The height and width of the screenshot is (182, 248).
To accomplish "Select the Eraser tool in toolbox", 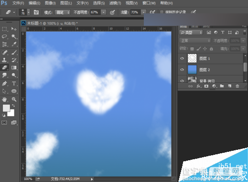I will (4, 68).
